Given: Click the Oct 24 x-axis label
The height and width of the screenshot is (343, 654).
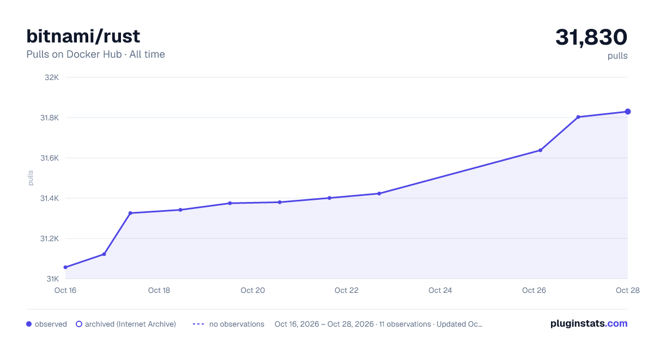Looking at the screenshot, I should point(440,290).
